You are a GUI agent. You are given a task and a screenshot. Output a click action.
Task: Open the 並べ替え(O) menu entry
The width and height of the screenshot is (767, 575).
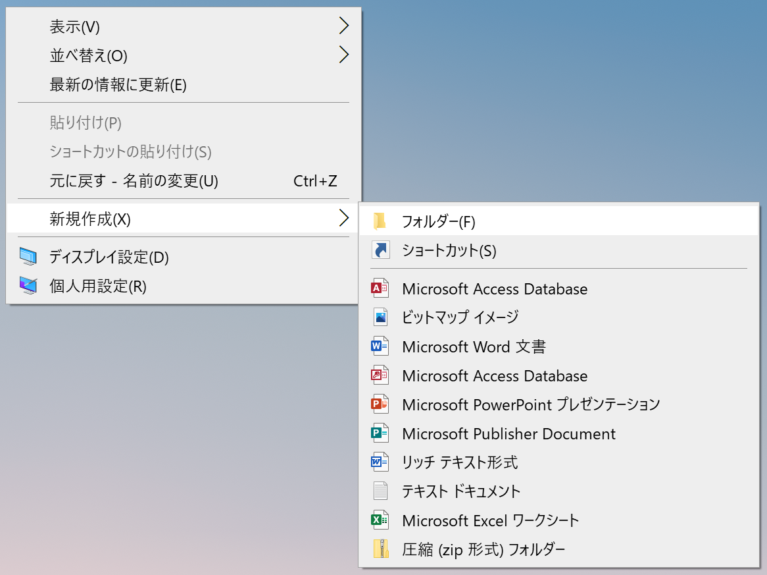point(184,55)
